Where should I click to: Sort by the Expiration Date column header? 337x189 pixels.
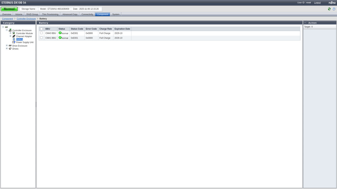[x=122, y=29]
